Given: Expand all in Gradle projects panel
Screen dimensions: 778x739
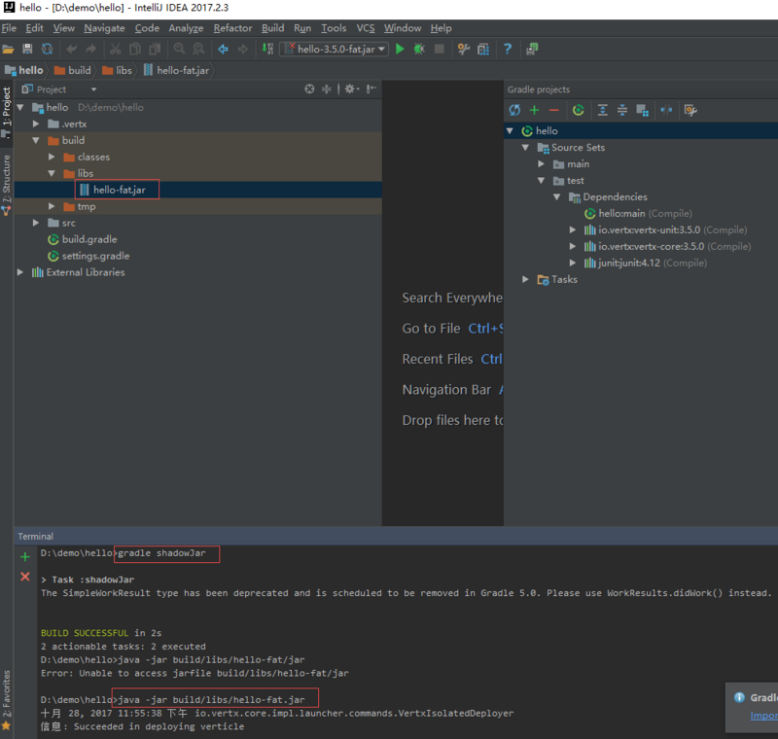Looking at the screenshot, I should point(602,110).
